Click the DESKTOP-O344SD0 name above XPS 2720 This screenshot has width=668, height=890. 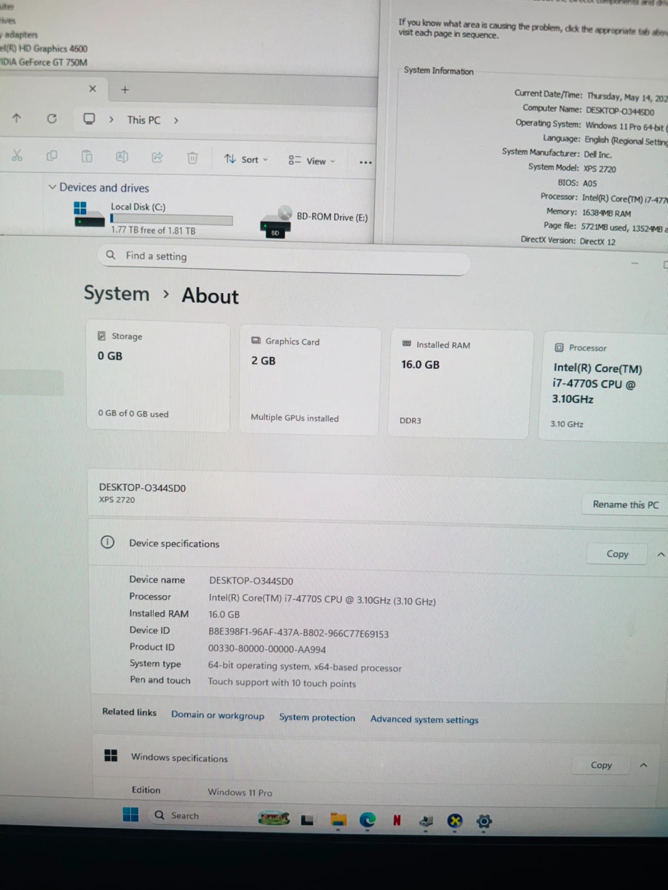(x=142, y=488)
